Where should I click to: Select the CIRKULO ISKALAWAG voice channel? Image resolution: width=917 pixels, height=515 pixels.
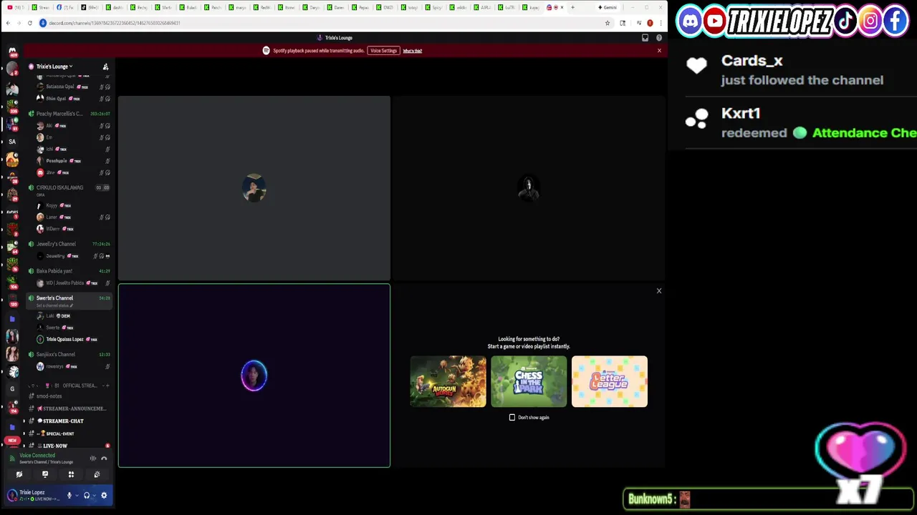[69, 189]
